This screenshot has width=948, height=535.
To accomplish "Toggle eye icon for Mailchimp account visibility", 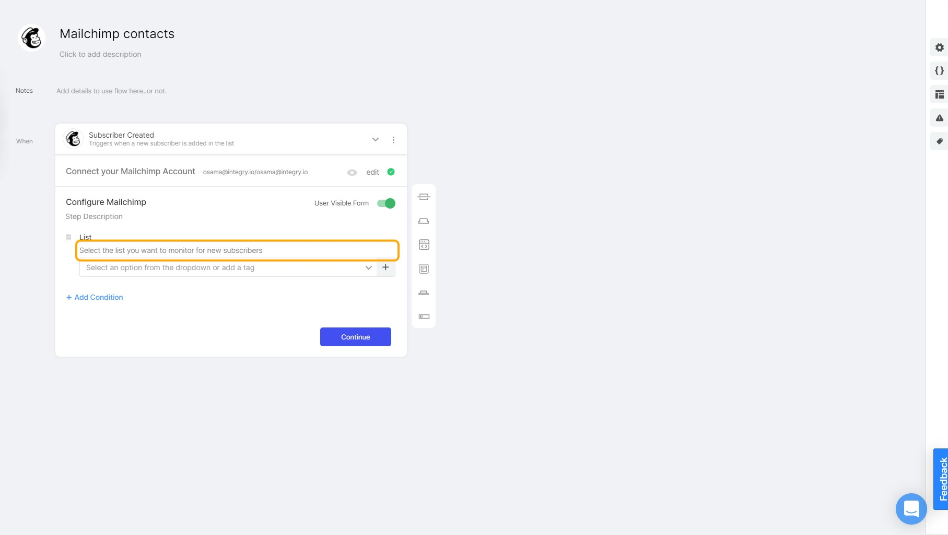I will click(352, 173).
